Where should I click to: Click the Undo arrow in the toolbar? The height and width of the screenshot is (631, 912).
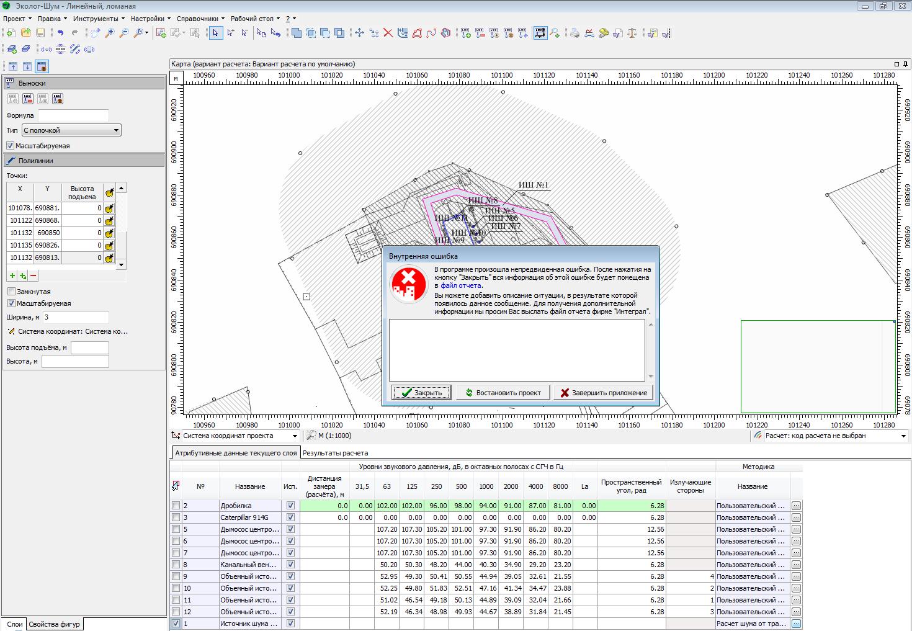60,33
